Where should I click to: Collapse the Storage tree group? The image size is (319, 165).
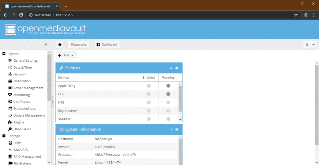click(x=4, y=136)
